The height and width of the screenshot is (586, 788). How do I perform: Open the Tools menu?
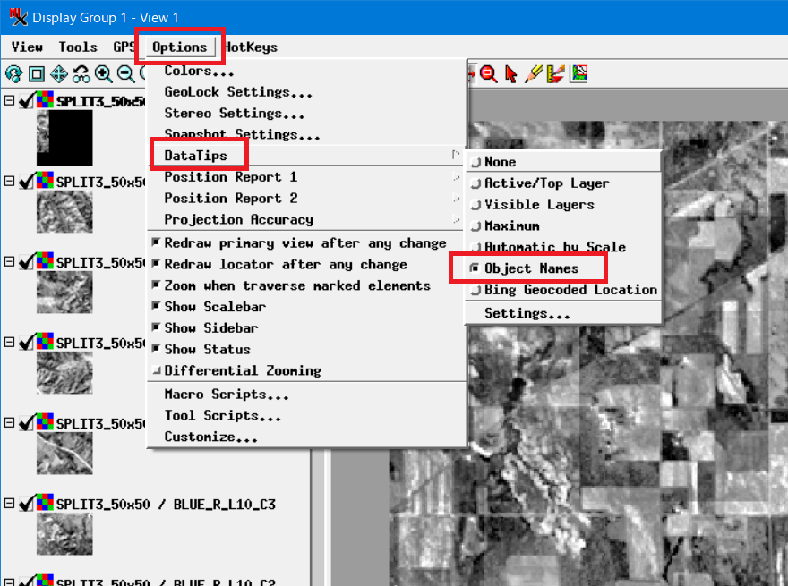click(x=78, y=47)
